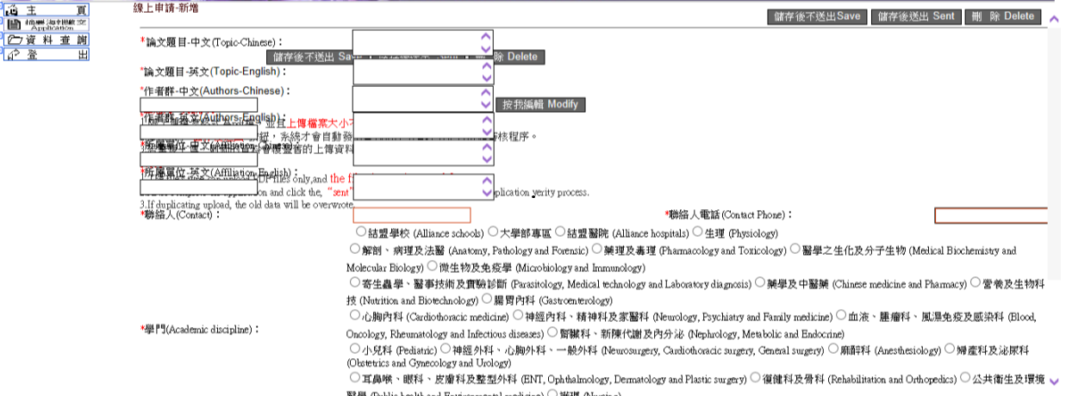Select Nephrology, Metabolic and Endocrine radio
Image resolution: width=1066 pixels, height=396 pixels.
[553, 331]
